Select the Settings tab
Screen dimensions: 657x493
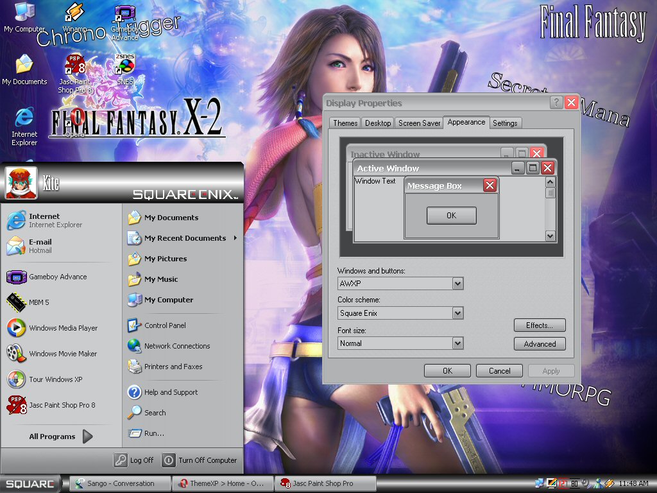(505, 123)
